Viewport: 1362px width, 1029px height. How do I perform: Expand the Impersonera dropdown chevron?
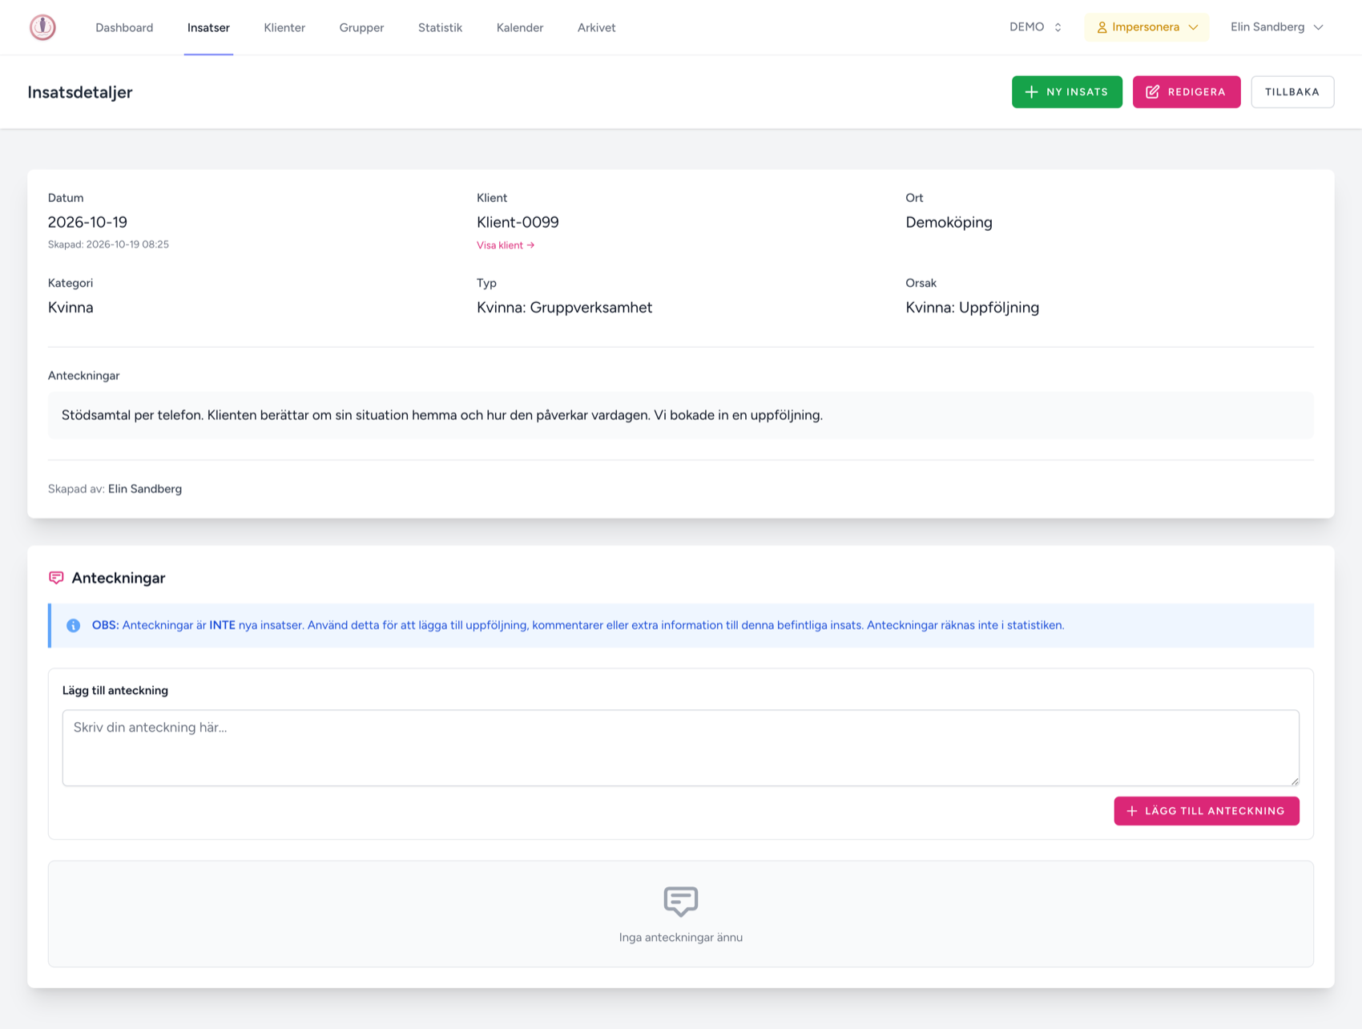(1193, 27)
